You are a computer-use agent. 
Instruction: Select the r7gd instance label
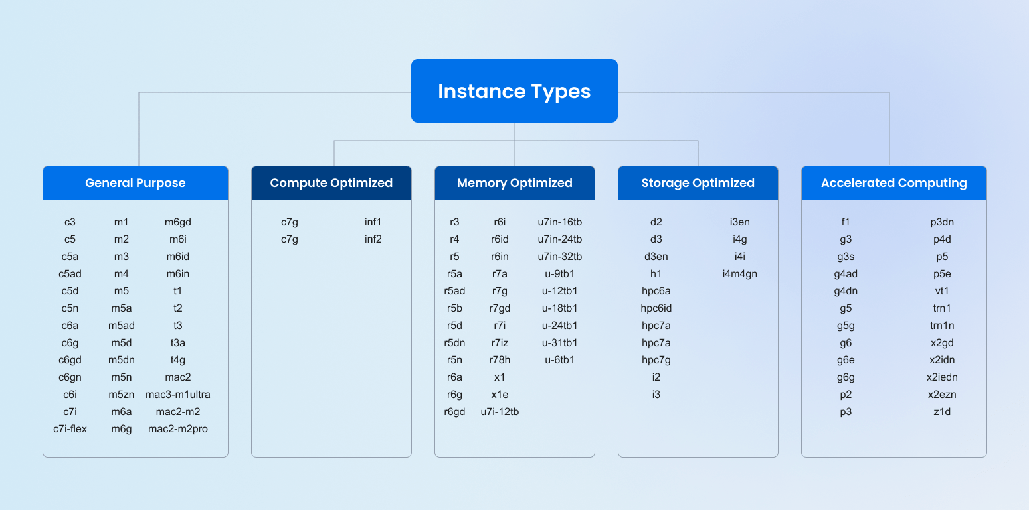pyautogui.click(x=500, y=308)
